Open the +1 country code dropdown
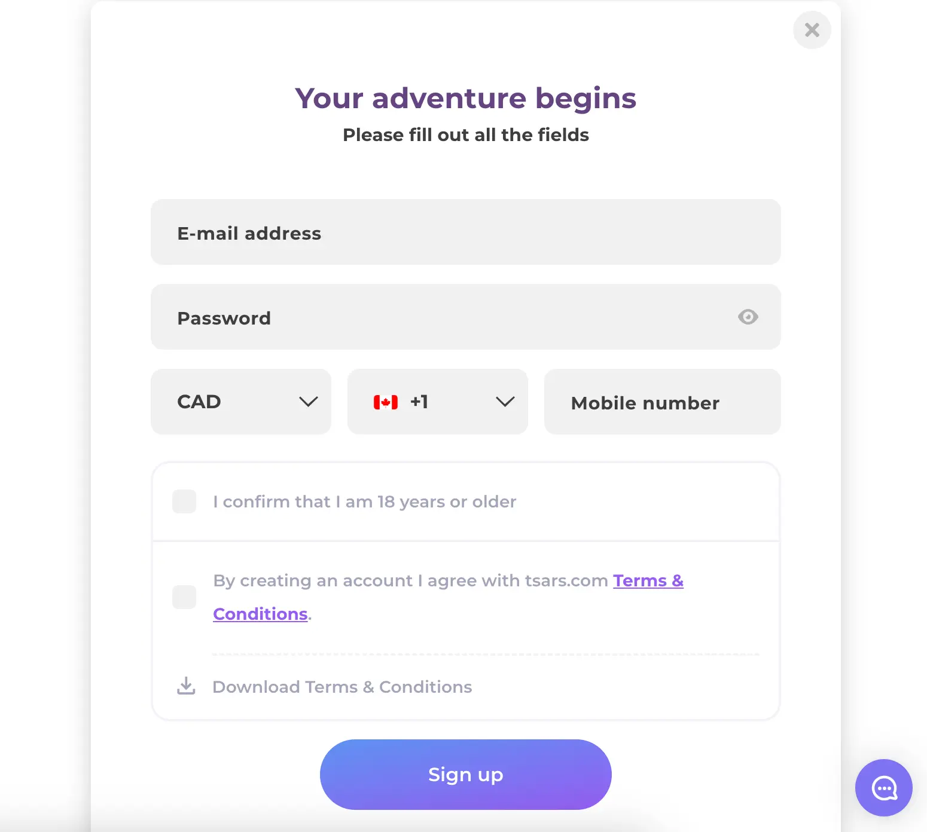 438,402
